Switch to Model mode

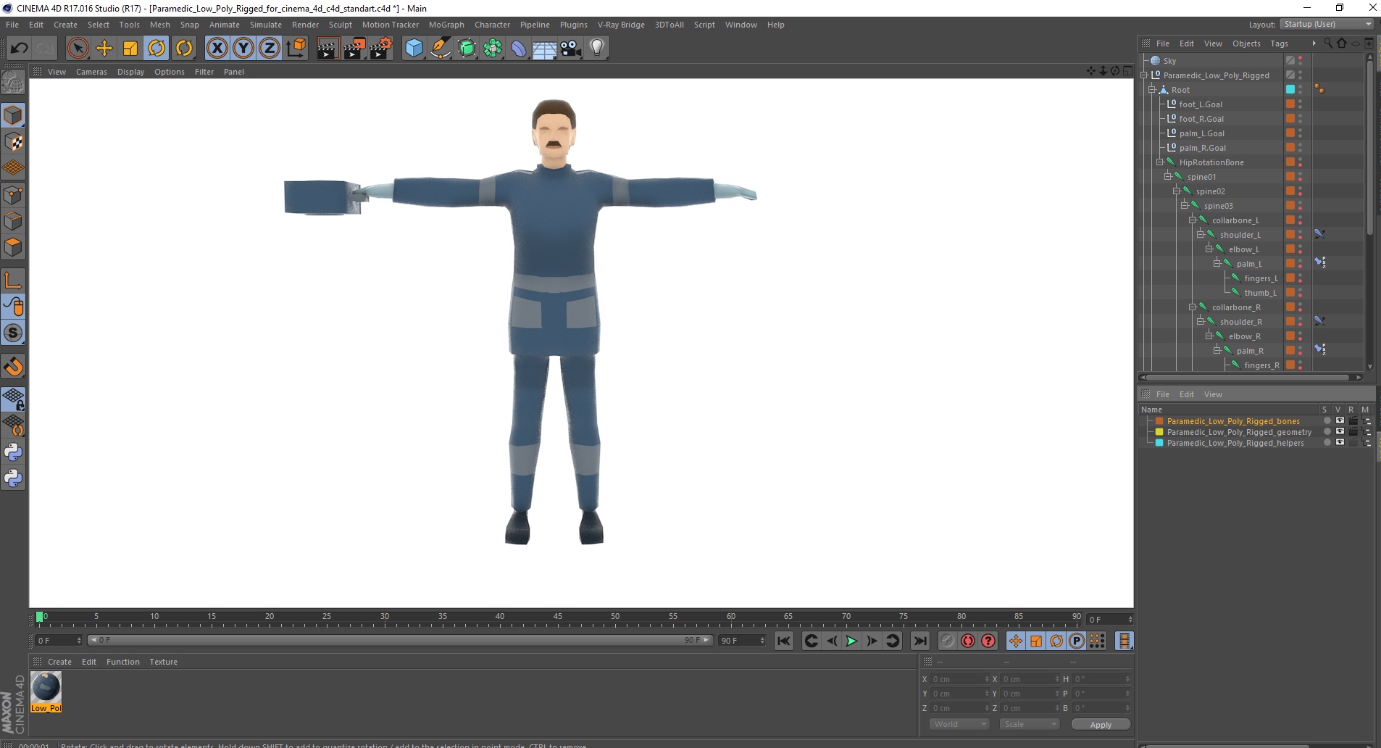coord(13,115)
